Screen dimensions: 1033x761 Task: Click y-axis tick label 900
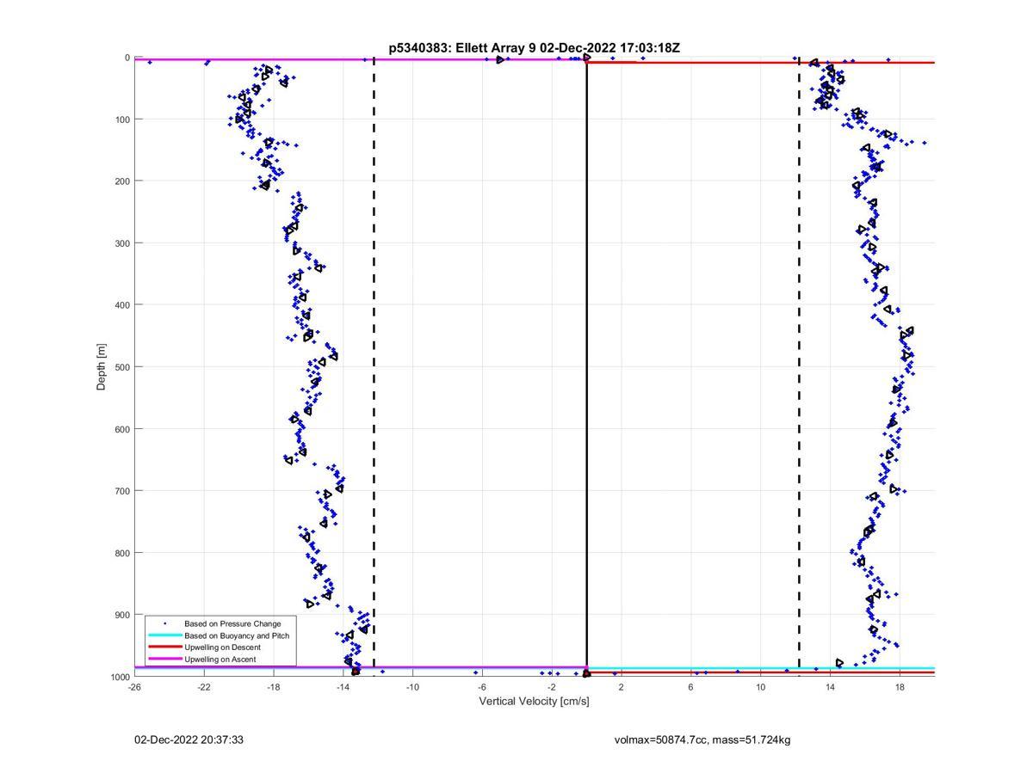click(x=122, y=615)
